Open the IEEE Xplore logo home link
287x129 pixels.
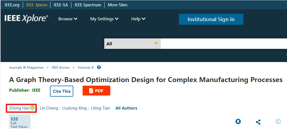pos(26,19)
